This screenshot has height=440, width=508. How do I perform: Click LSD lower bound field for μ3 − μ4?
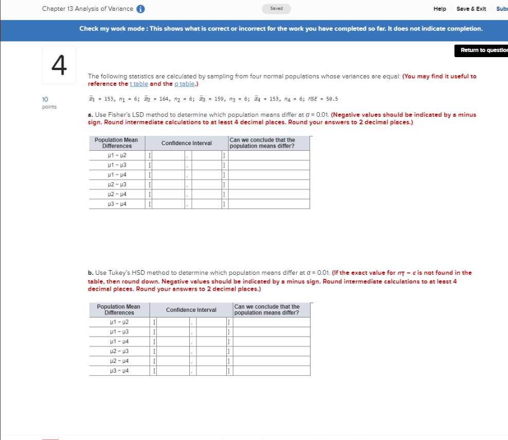[168, 204]
